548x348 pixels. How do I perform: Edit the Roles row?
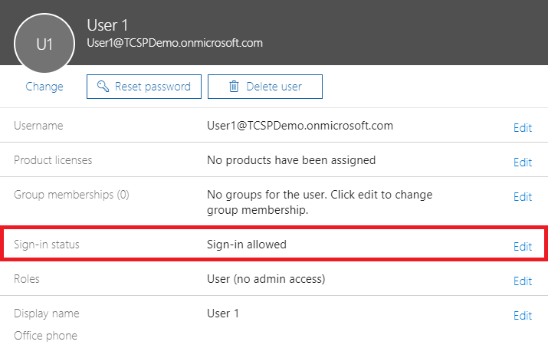522,281
